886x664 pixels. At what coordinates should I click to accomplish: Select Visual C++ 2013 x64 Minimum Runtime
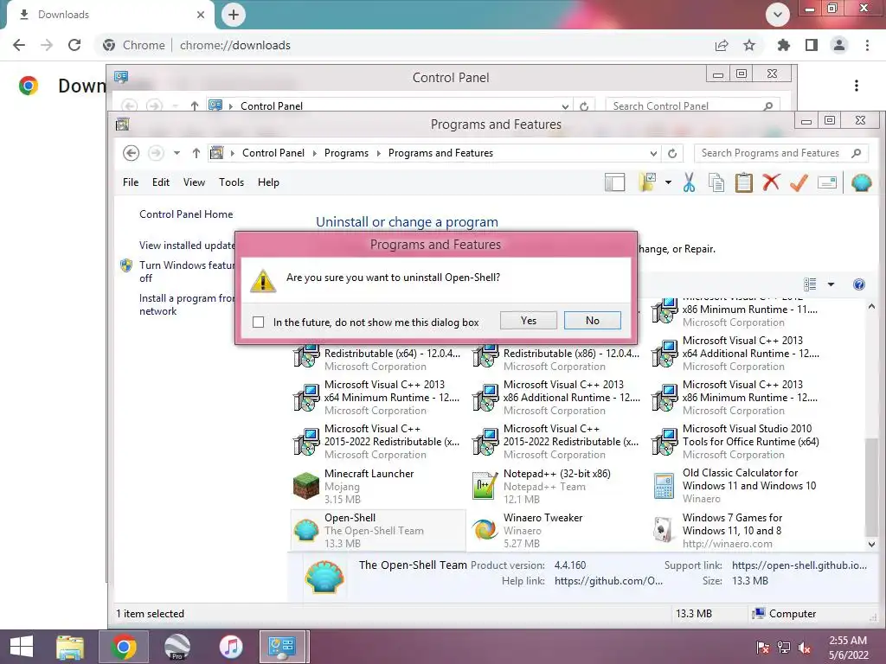tap(377, 398)
